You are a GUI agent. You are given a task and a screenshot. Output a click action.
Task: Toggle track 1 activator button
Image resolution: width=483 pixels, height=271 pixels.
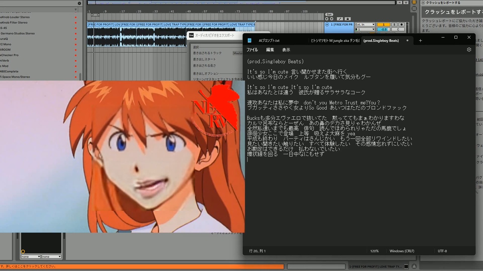383,24
